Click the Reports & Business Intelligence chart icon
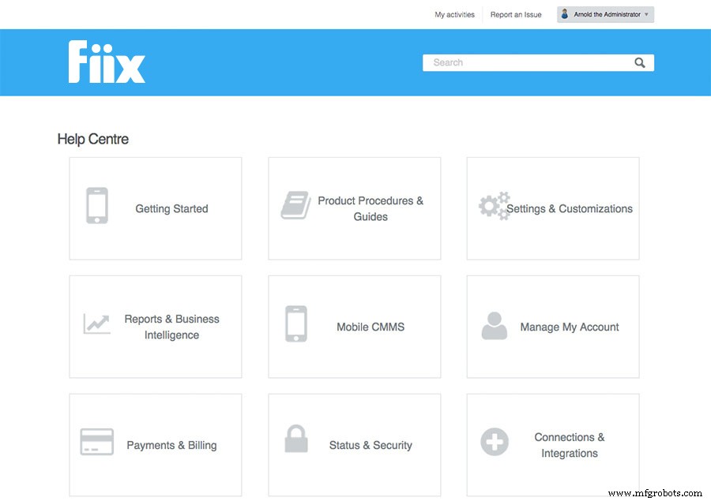 click(96, 323)
